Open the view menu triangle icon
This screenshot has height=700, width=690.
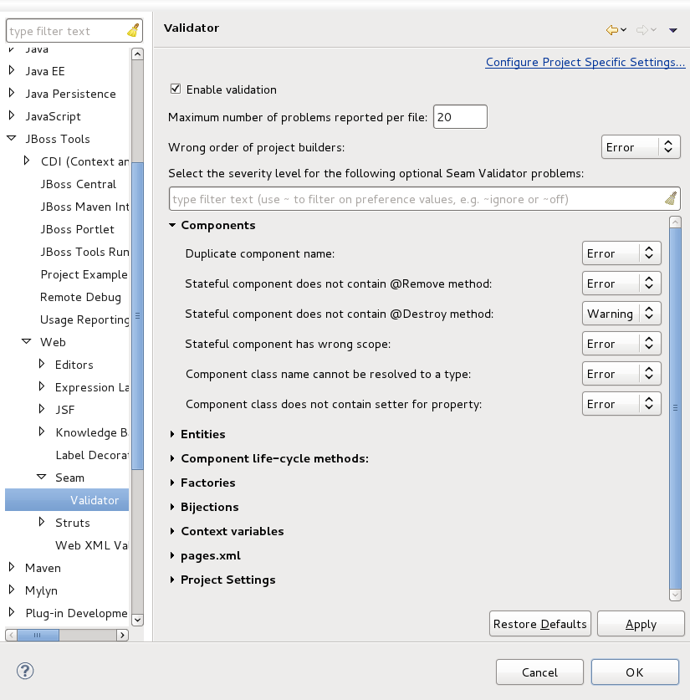673,30
